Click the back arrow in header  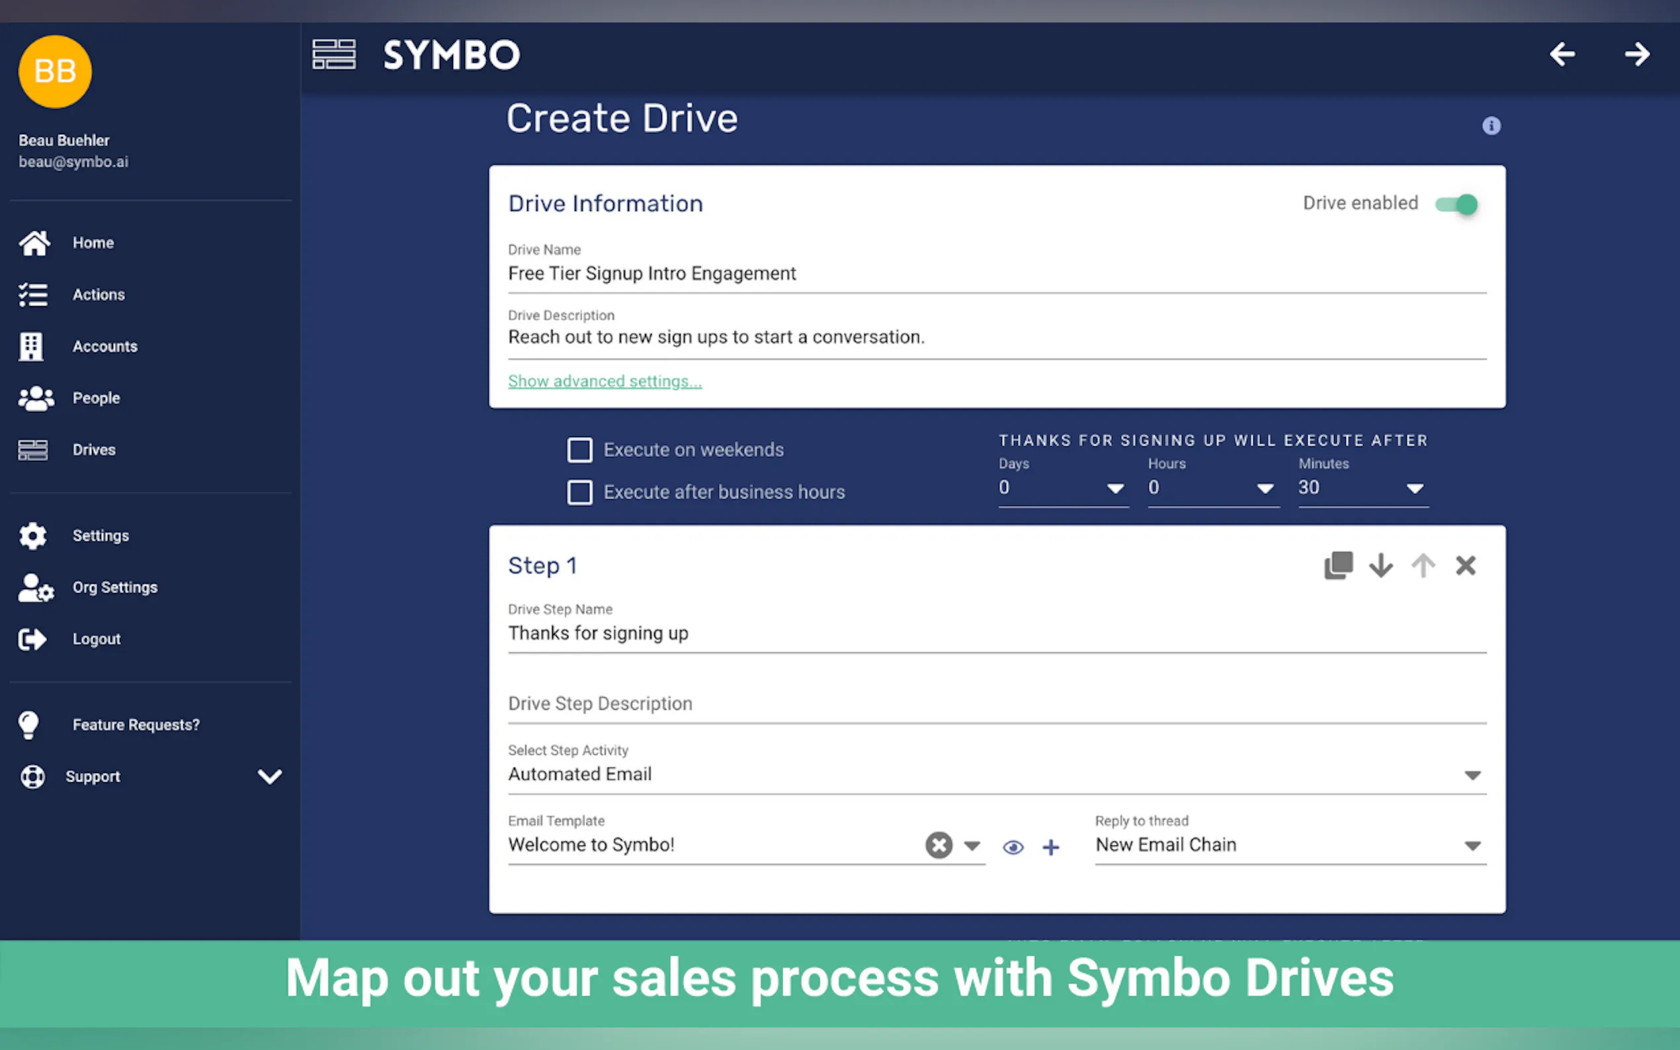pyautogui.click(x=1562, y=54)
